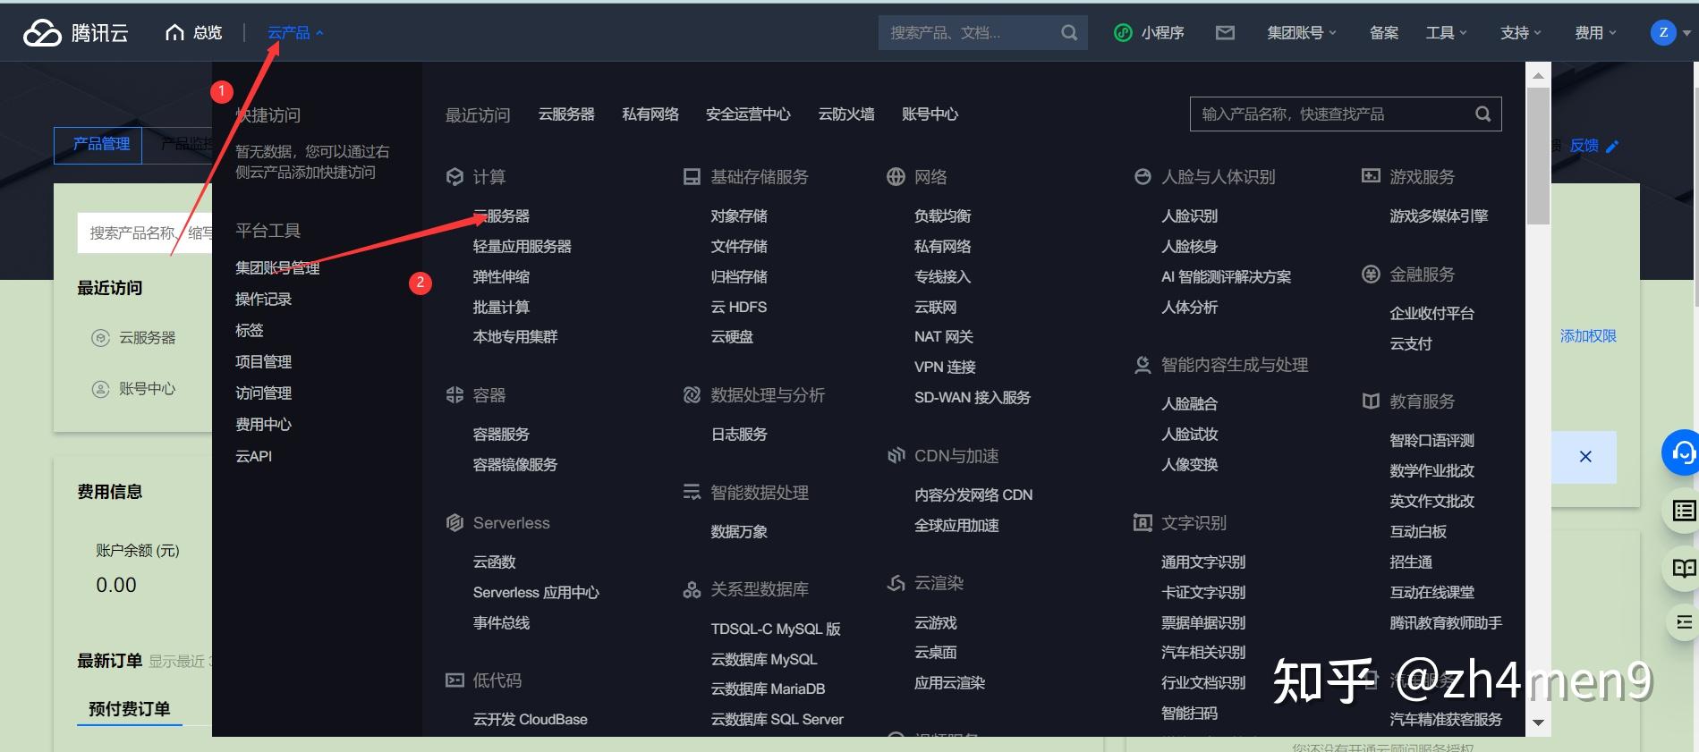Open recently visited 云防火墙
The image size is (1699, 752).
846,114
